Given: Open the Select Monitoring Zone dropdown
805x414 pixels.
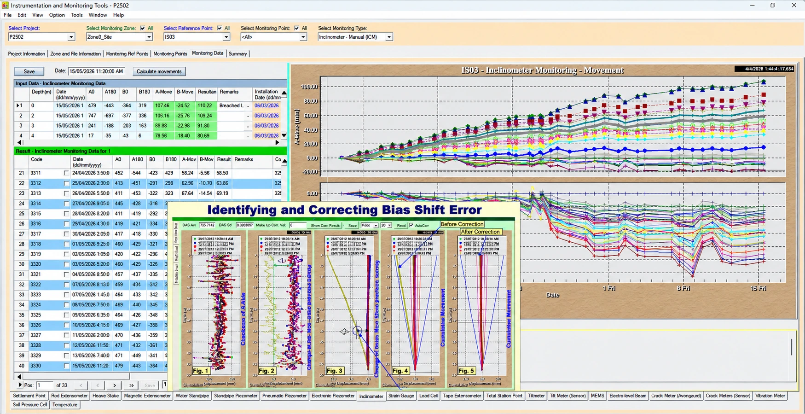Looking at the screenshot, I should point(149,37).
